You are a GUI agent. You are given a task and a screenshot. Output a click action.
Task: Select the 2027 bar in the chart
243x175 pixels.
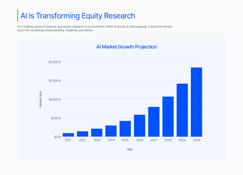pos(154,122)
